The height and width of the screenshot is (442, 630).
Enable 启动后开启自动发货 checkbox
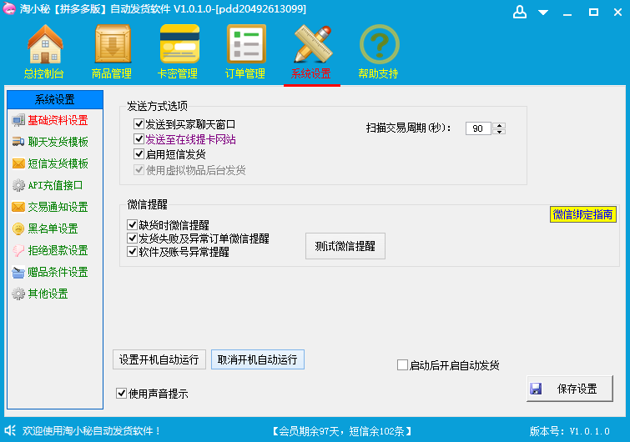[x=402, y=365]
